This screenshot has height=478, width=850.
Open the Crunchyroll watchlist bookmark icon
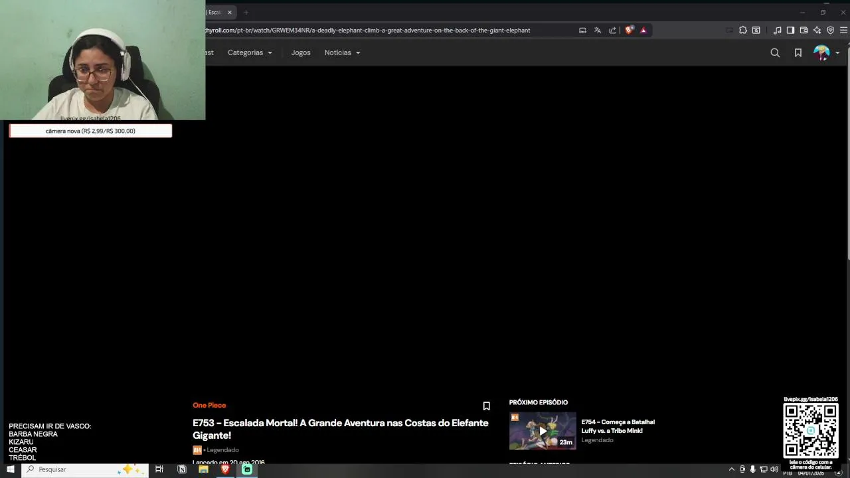pos(798,52)
